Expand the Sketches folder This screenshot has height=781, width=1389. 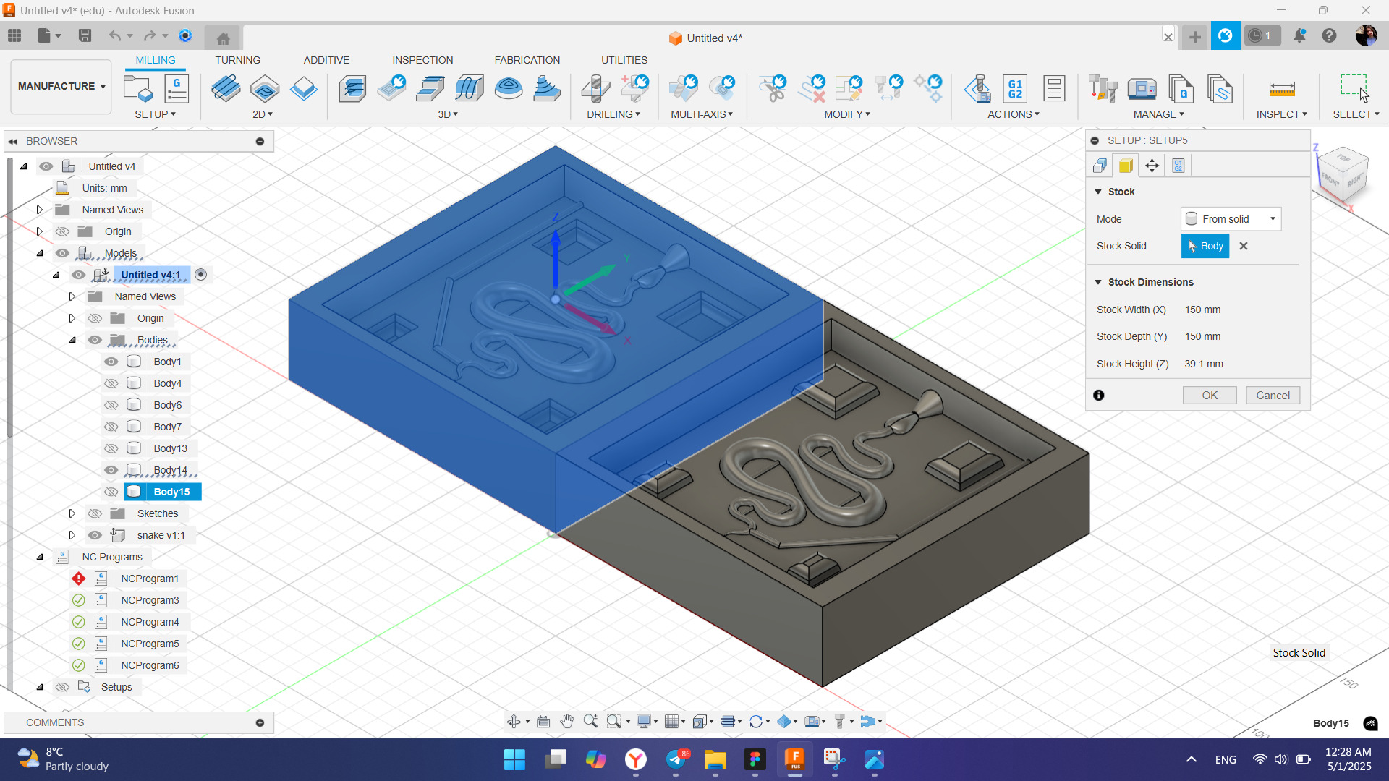pos(72,513)
